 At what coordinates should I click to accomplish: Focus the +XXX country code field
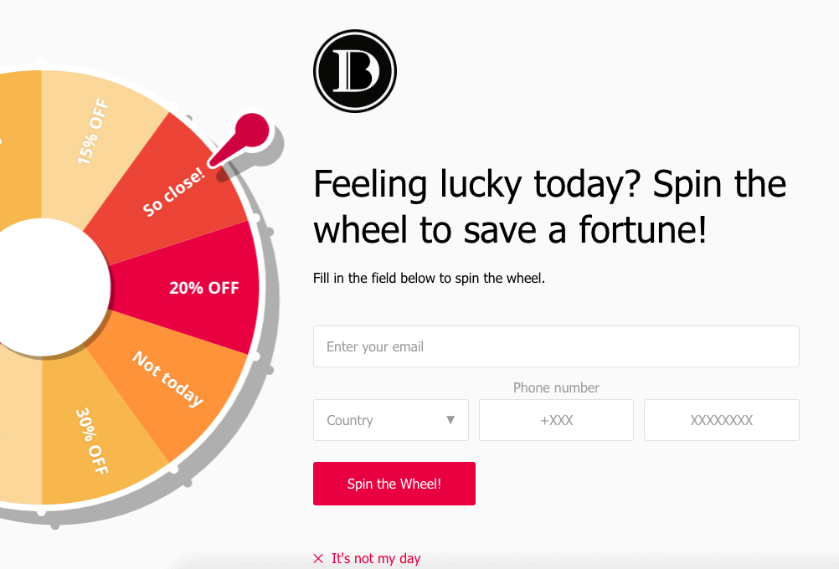556,420
